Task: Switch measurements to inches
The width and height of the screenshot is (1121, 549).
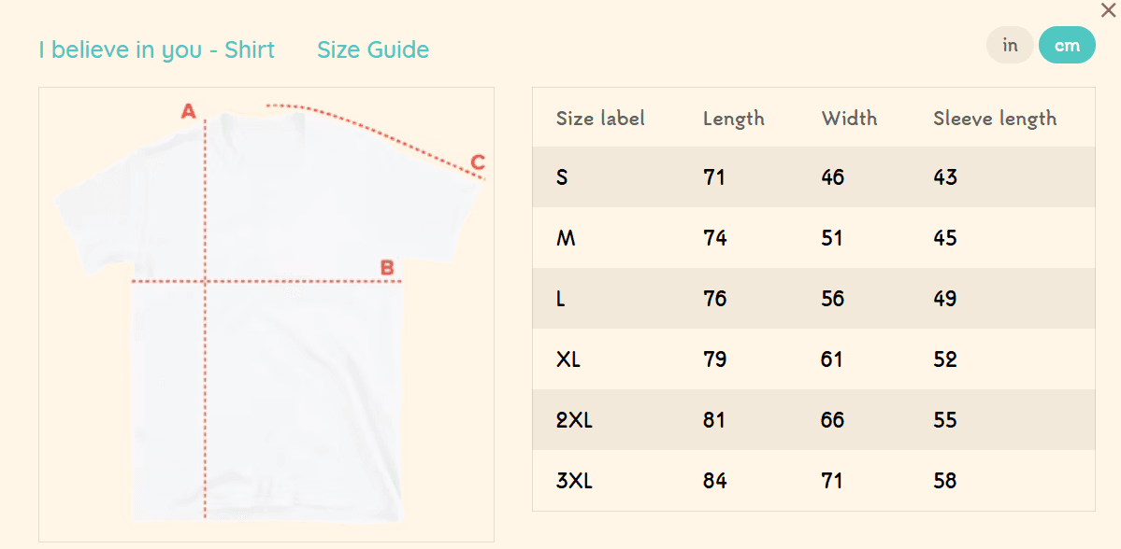Action: click(1010, 45)
